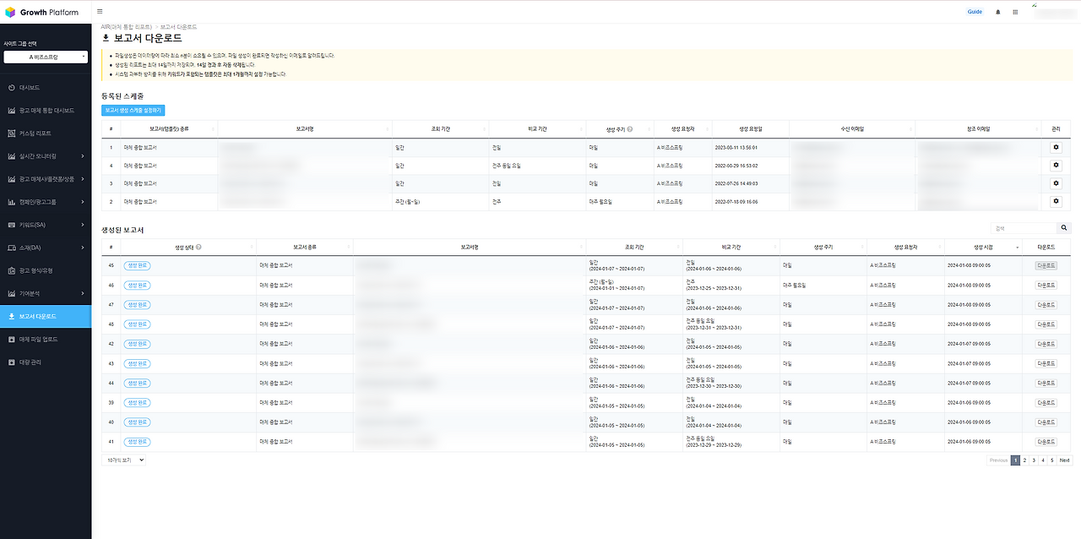Screen dimensions: 1081x539
Task: Click 생성 완료 badge in row 44
Action: coord(137,383)
